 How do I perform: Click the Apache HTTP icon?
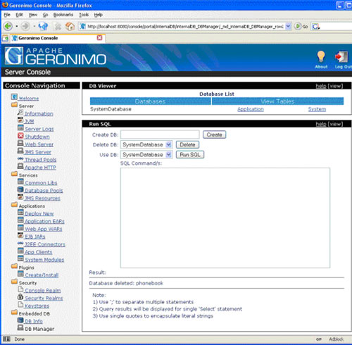click(20, 166)
